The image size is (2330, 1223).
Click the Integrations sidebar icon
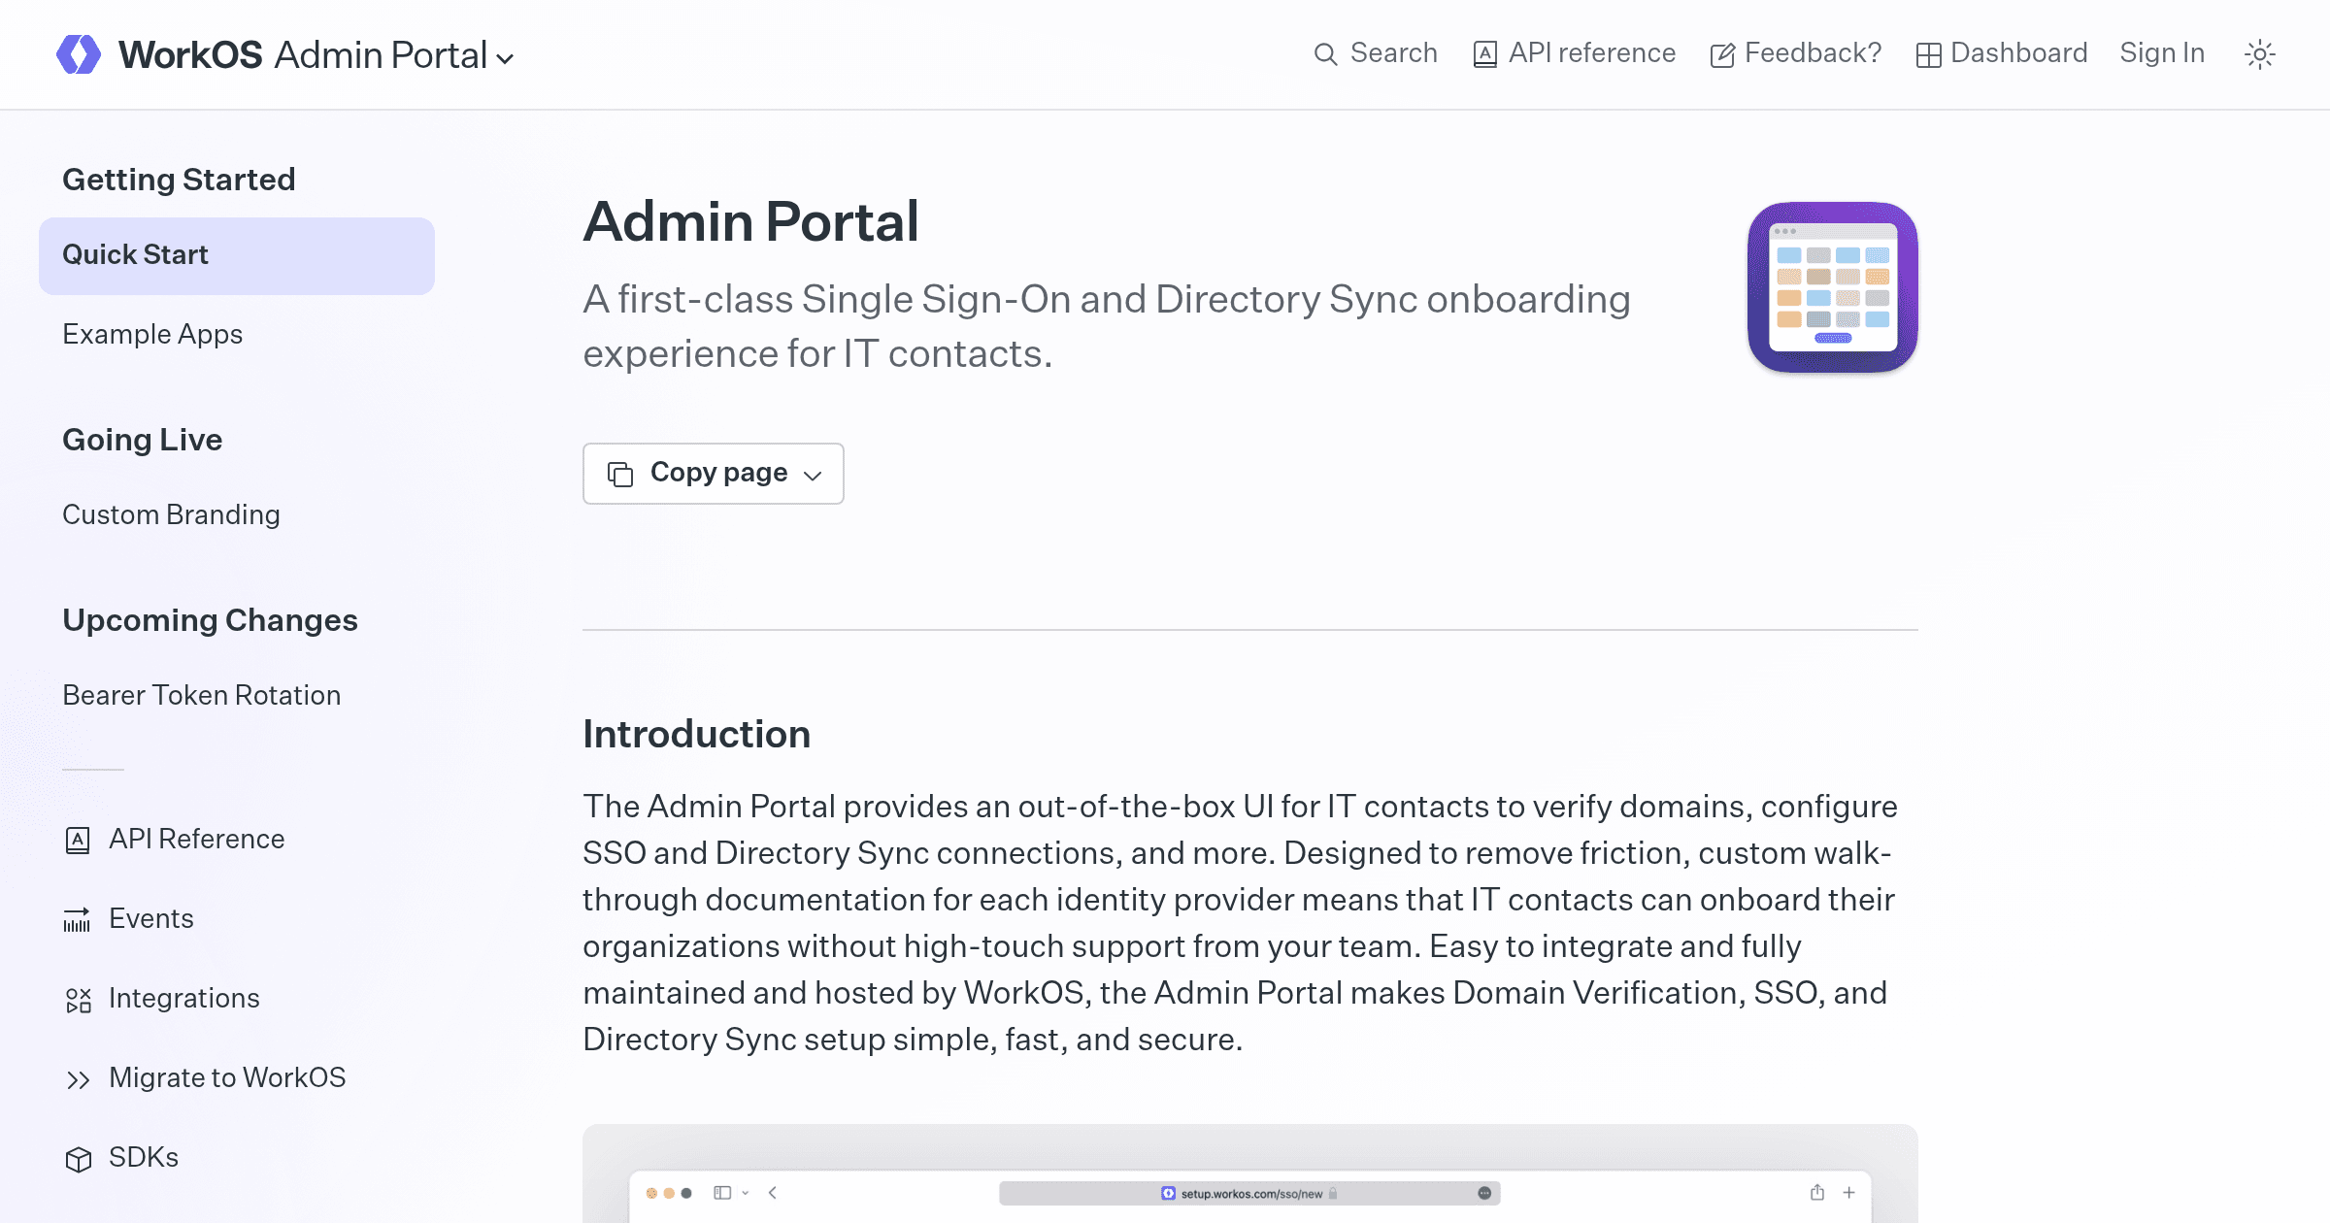tap(78, 1000)
